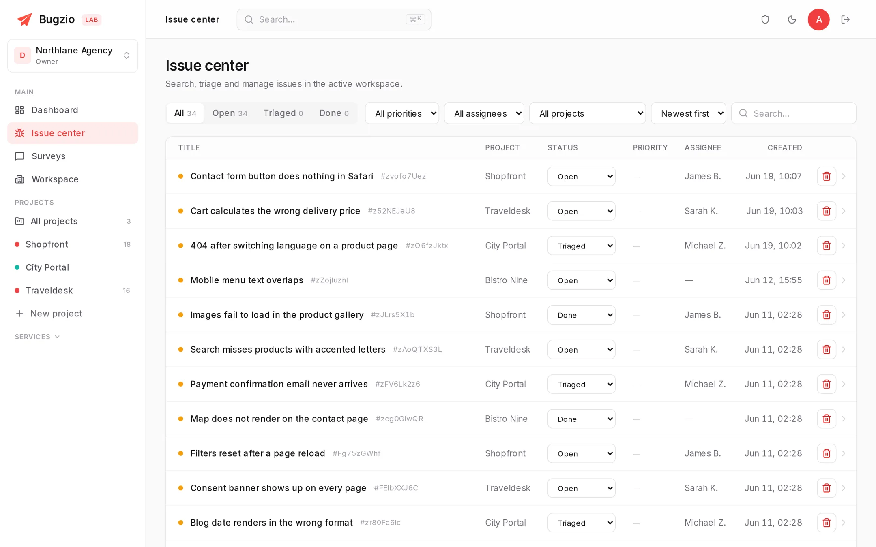
Task: Switch to the Done issues tab
Action: click(334, 113)
